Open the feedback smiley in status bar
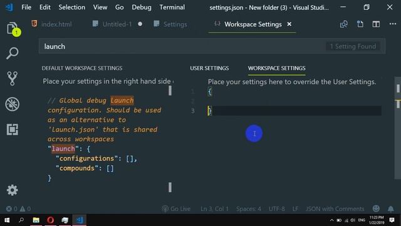 tap(376, 208)
